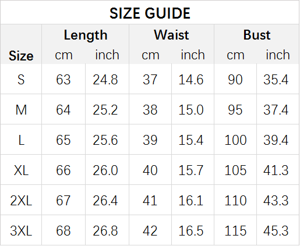Select the 3XL size row label
This screenshot has width=300, height=246.
click(x=21, y=231)
